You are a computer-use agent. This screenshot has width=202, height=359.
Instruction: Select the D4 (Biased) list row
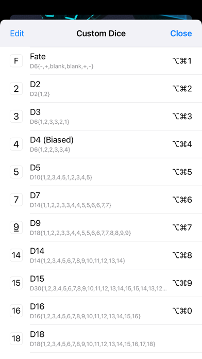pos(101,144)
